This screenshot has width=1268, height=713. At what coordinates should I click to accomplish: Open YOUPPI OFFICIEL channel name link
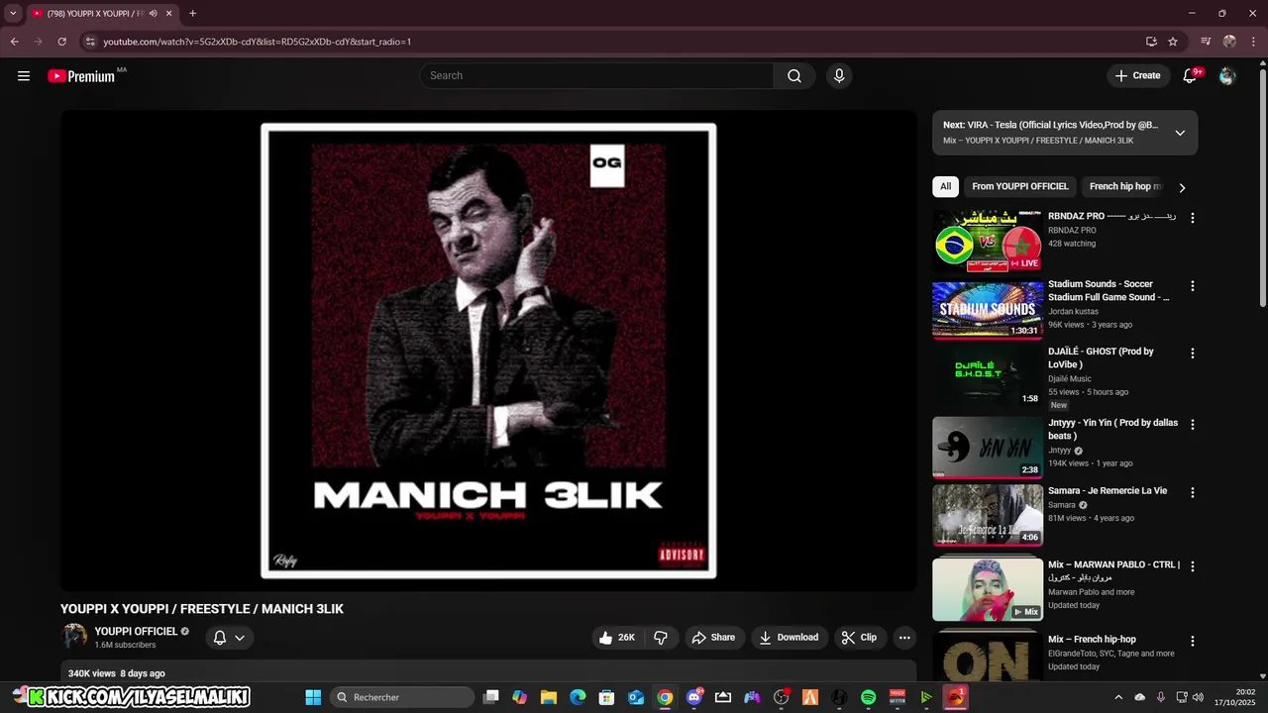pyautogui.click(x=136, y=632)
